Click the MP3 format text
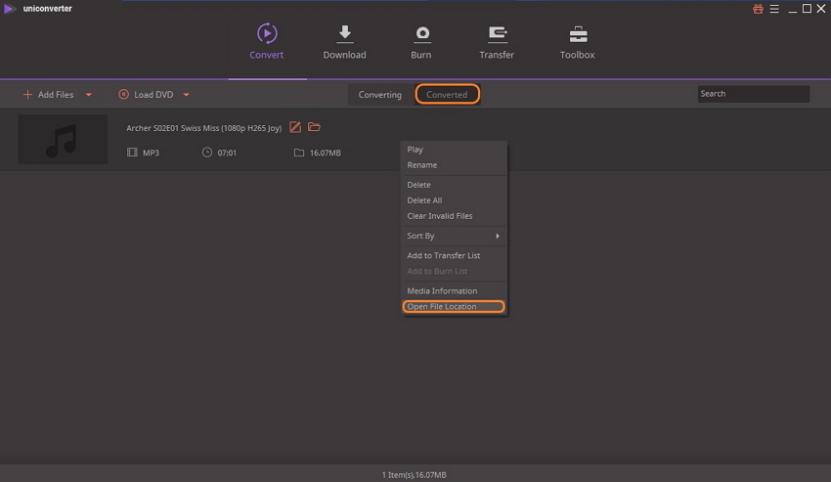 point(151,153)
